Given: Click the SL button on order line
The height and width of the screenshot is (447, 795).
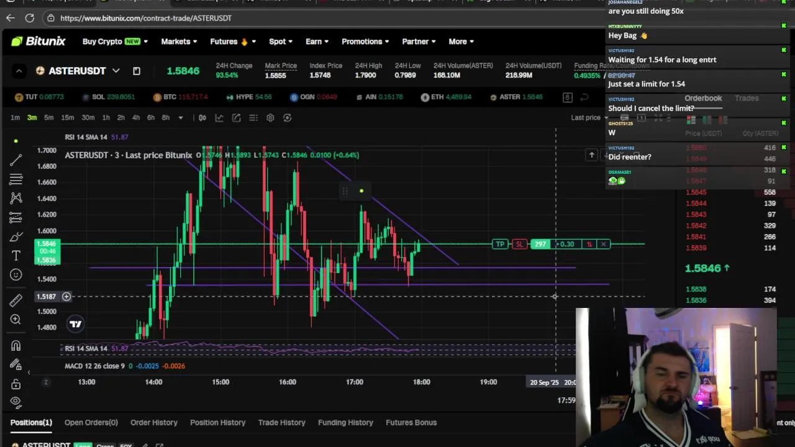Looking at the screenshot, I should click(519, 244).
